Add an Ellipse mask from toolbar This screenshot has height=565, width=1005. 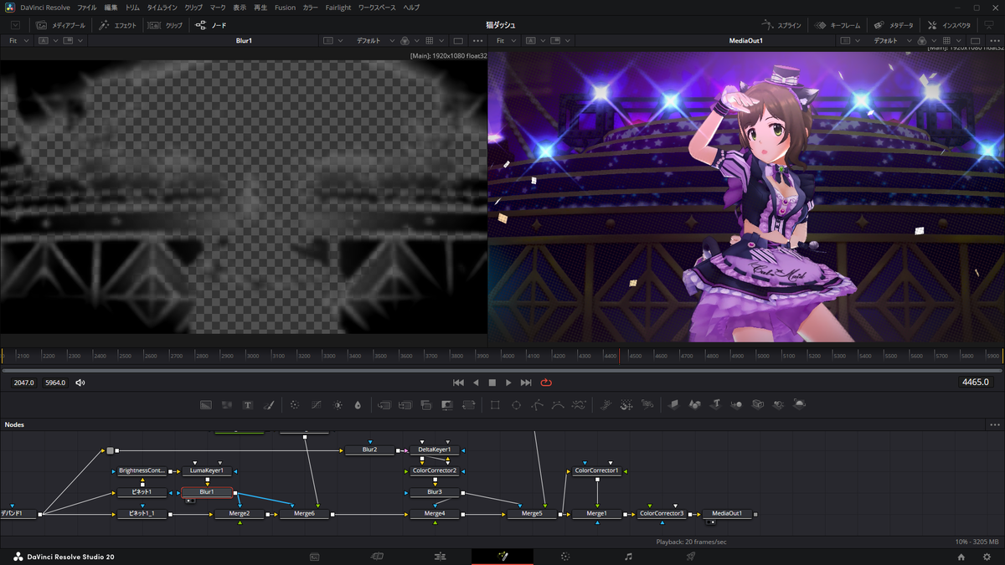tap(516, 405)
